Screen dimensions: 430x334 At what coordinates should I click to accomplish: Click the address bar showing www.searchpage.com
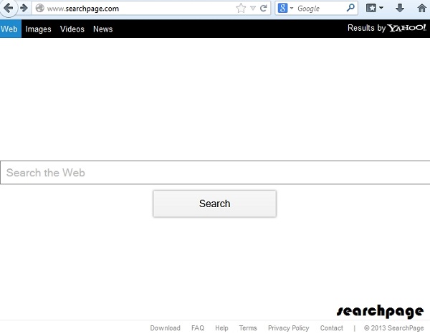click(136, 9)
